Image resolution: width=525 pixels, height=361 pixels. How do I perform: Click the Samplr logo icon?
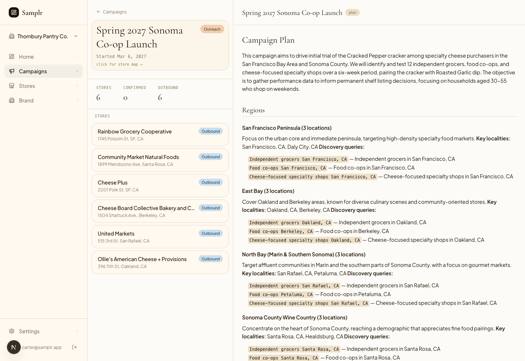point(14,12)
